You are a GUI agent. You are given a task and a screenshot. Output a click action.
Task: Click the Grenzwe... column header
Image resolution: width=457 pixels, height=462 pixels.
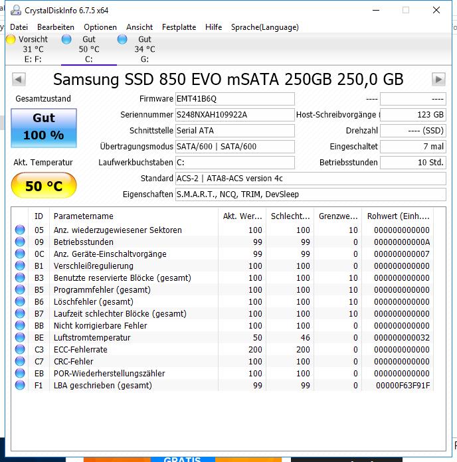(x=338, y=216)
